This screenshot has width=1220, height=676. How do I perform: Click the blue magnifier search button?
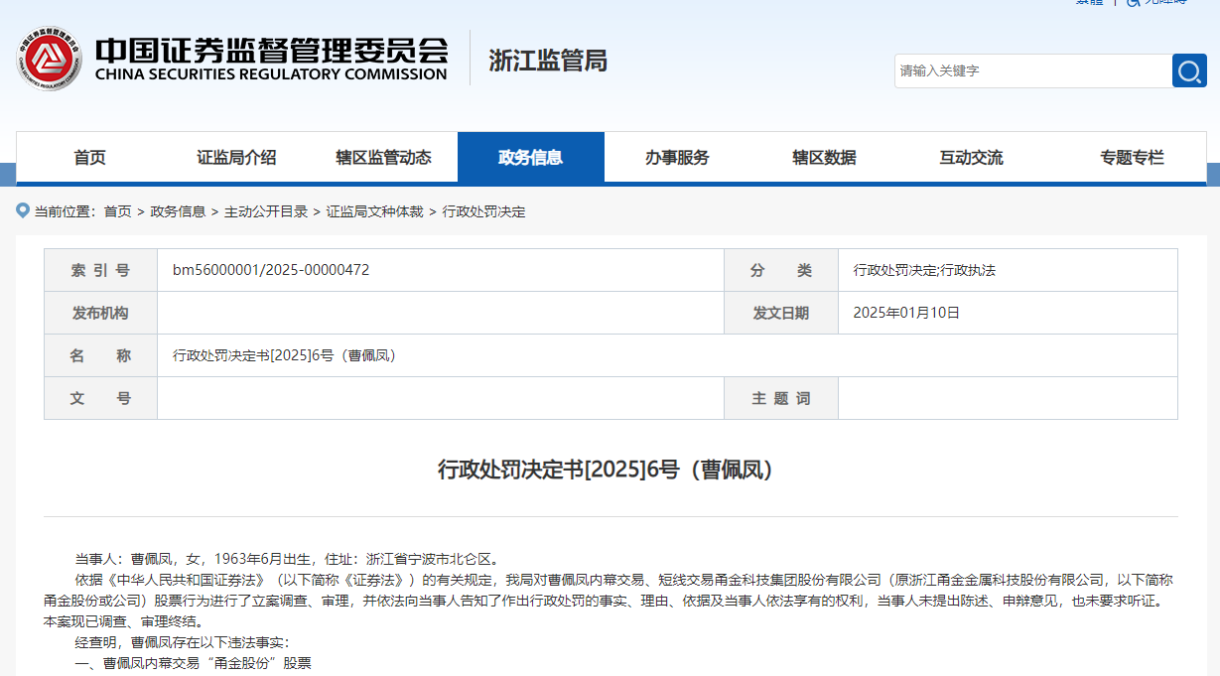coord(1189,70)
